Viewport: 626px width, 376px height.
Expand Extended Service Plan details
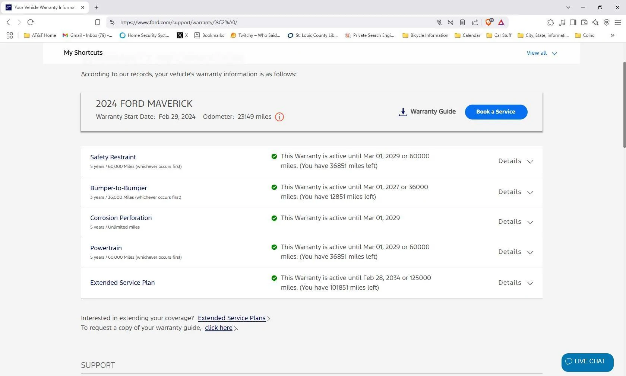pos(516,283)
